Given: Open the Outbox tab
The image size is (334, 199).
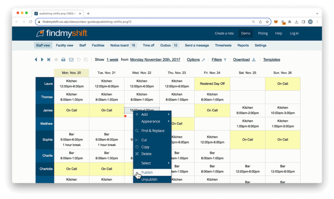Looking at the screenshot, I should click(x=169, y=45).
